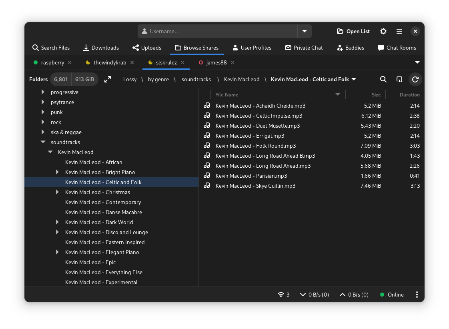This screenshot has width=449, height=329.
Task: Expand Kevin MacLeod - Bright Piano folder
Action: [x=57, y=172]
